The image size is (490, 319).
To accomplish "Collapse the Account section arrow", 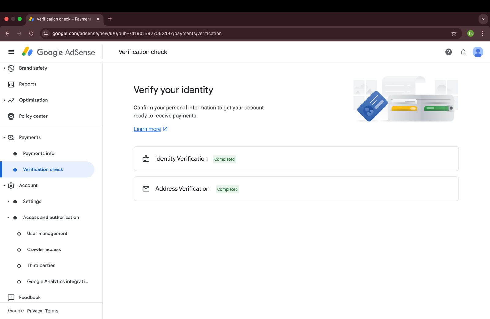I will (x=4, y=186).
